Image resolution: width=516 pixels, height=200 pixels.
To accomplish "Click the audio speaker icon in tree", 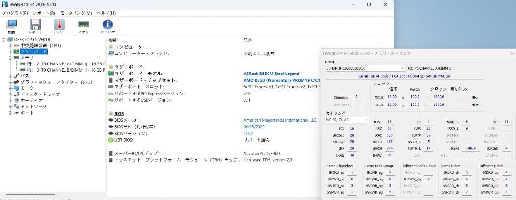I will (x=16, y=100).
